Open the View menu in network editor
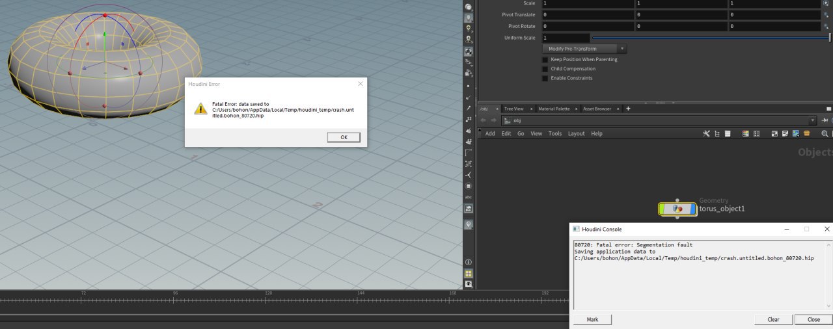 pyautogui.click(x=536, y=133)
